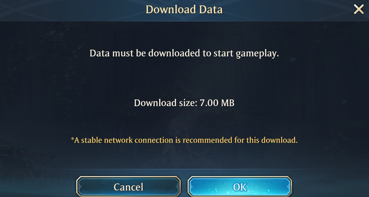The image size is (369, 197).
Task: Click the gold border of the Cancel button
Action: [128, 177]
